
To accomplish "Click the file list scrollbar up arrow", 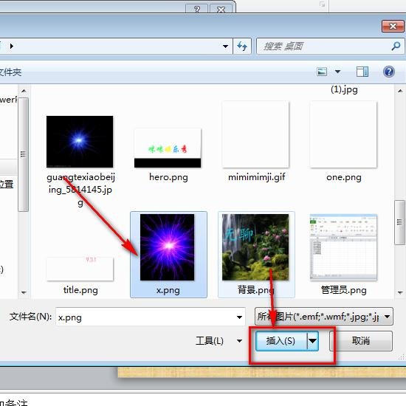I will (x=400, y=91).
